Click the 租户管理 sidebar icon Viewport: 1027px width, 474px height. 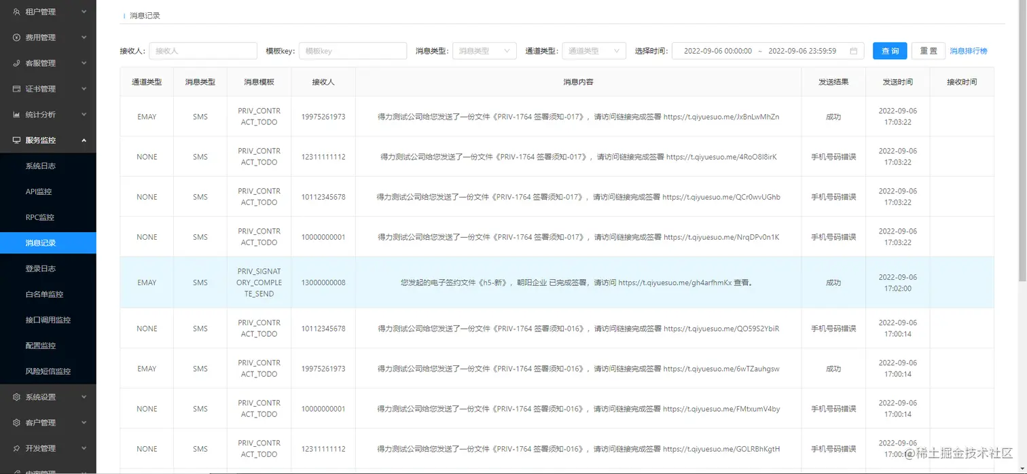coord(16,12)
